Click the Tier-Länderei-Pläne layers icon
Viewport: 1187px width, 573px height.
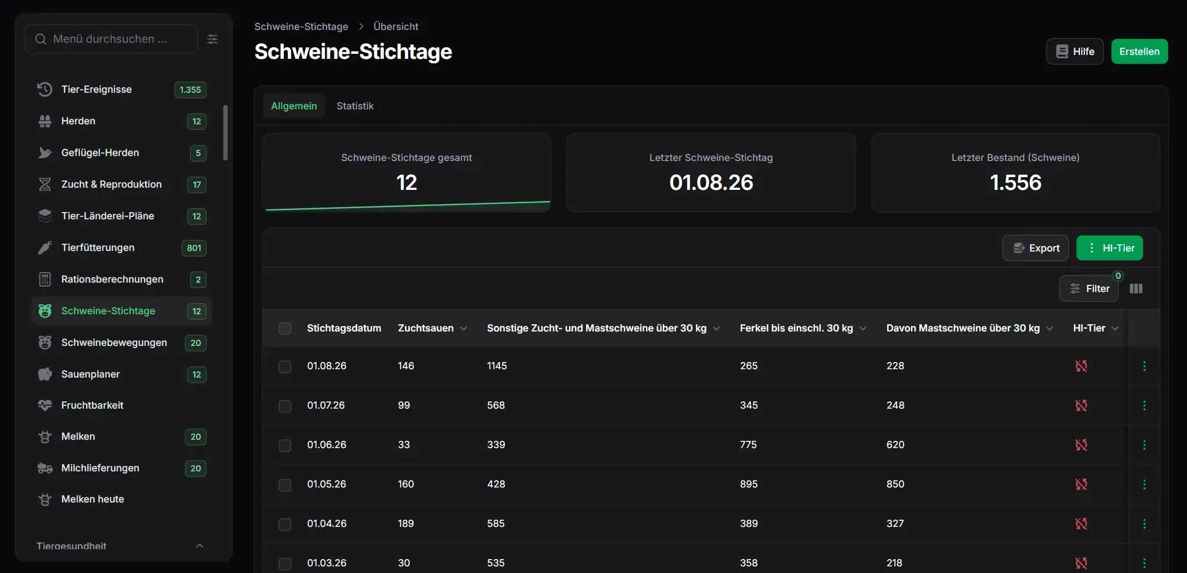click(x=44, y=216)
